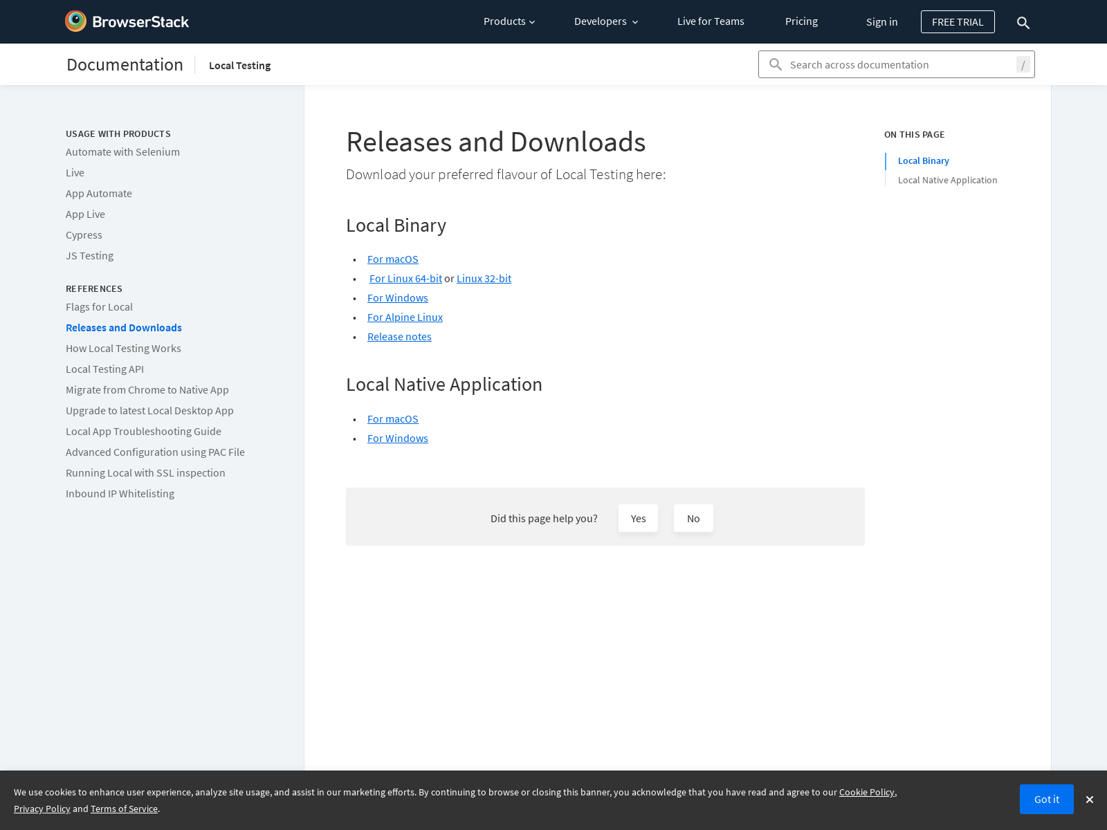Open Migrate from Chrome to Native App
1107x830 pixels.
click(x=147, y=390)
